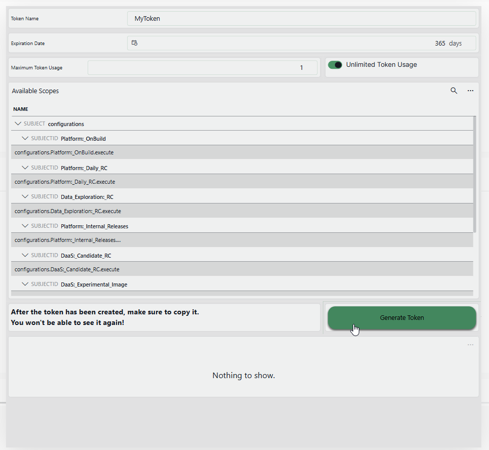This screenshot has width=489, height=450.
Task: Click the Generate Token button
Action: click(401, 317)
